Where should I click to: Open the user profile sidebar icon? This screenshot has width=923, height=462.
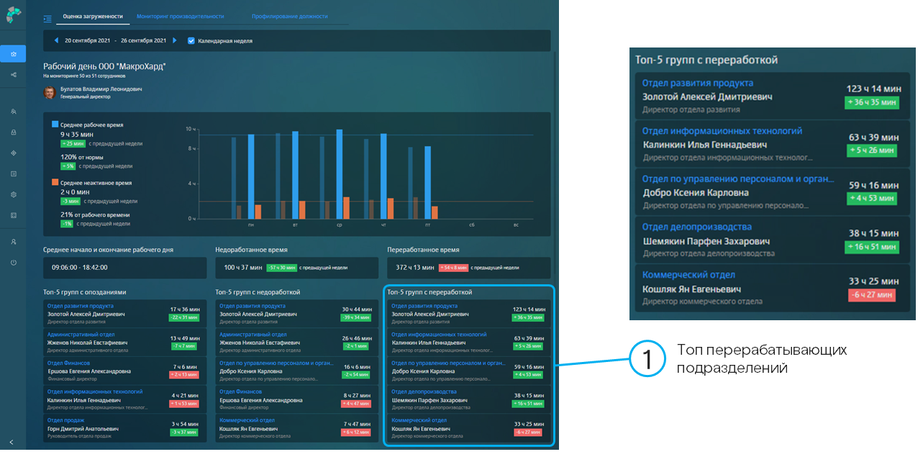[x=13, y=242]
